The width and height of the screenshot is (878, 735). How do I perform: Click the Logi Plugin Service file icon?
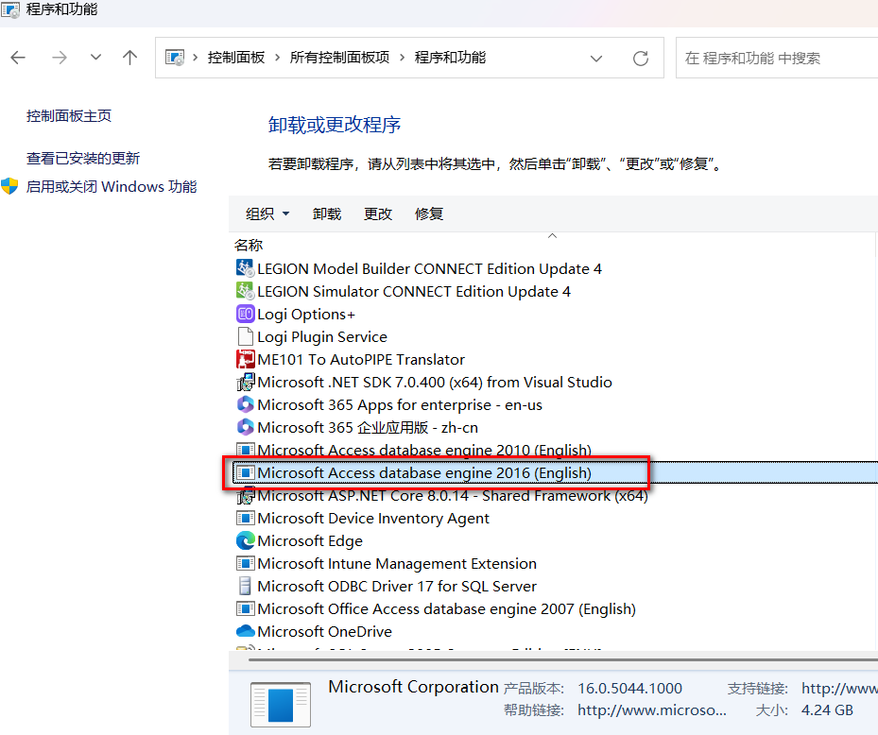click(x=246, y=336)
